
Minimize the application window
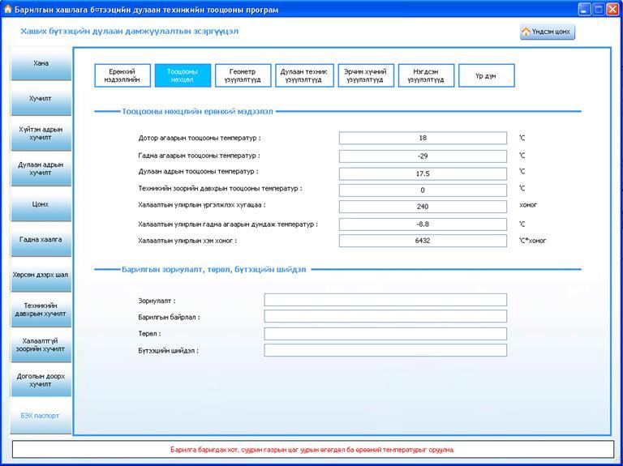pyautogui.click(x=584, y=10)
